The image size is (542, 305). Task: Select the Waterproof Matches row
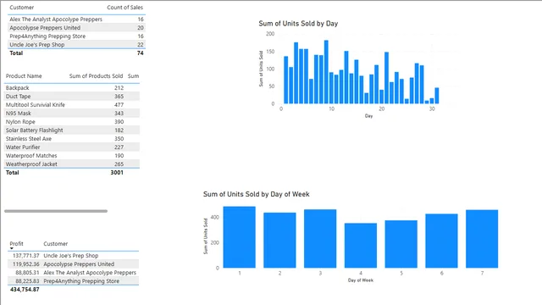pyautogui.click(x=72, y=156)
